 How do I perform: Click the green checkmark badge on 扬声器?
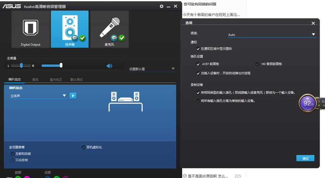click(x=83, y=38)
